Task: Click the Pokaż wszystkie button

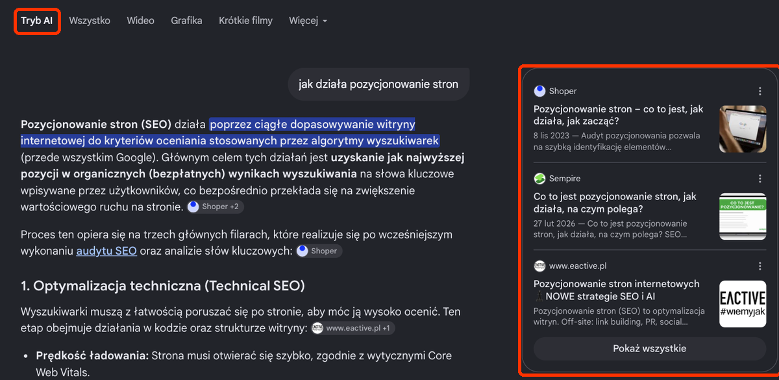Action: pos(649,349)
